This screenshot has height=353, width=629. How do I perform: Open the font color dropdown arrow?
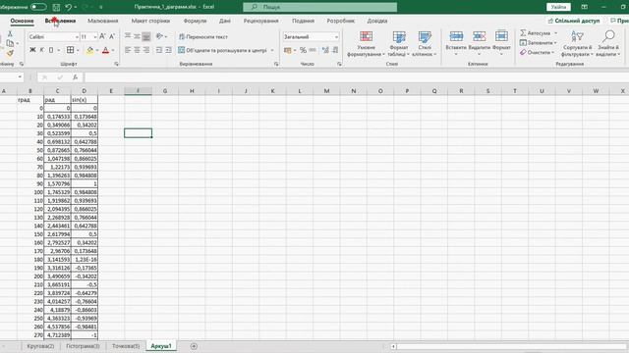click(113, 50)
